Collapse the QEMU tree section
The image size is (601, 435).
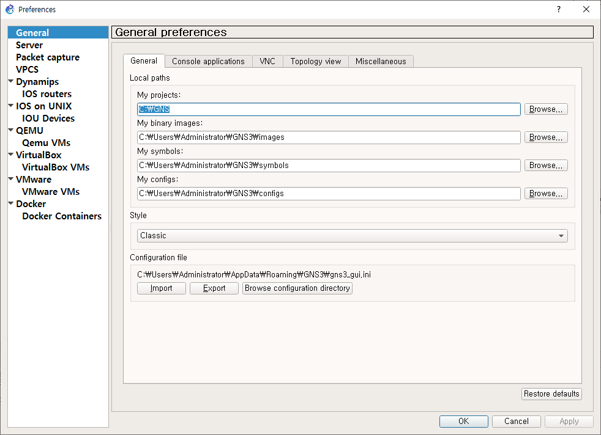[x=11, y=131]
